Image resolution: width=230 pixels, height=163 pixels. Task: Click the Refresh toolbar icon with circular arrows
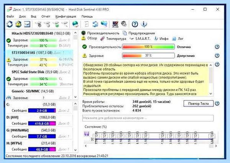click(10, 24)
